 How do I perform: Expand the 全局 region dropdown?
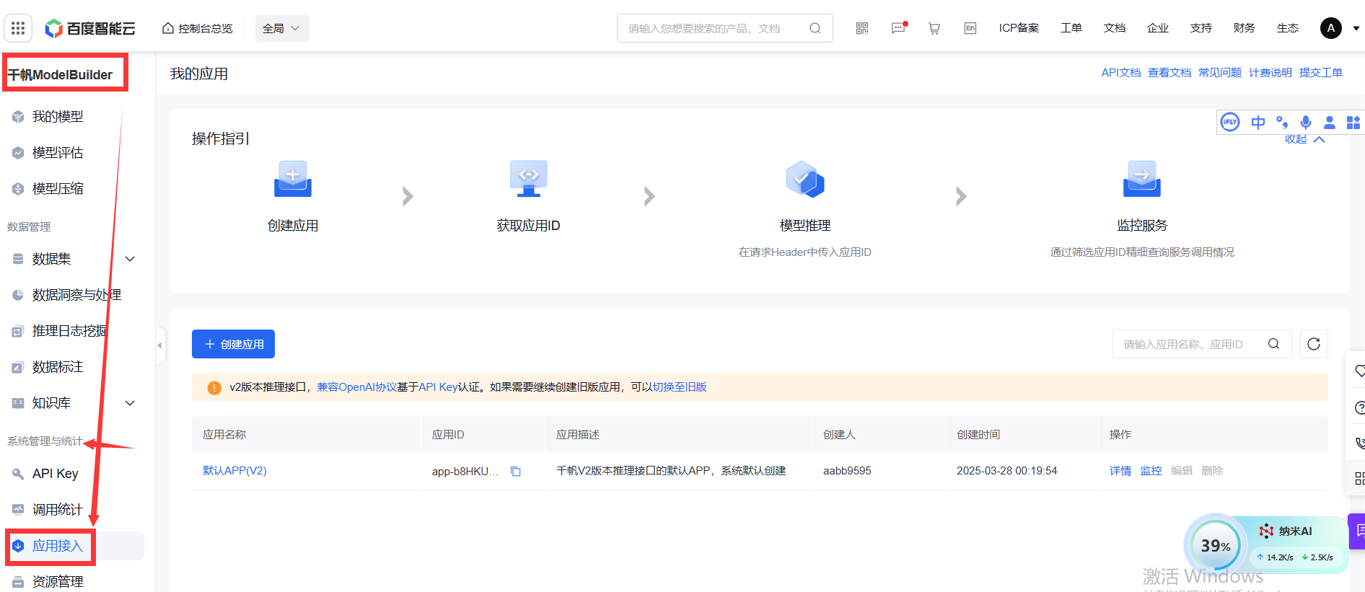[x=282, y=28]
